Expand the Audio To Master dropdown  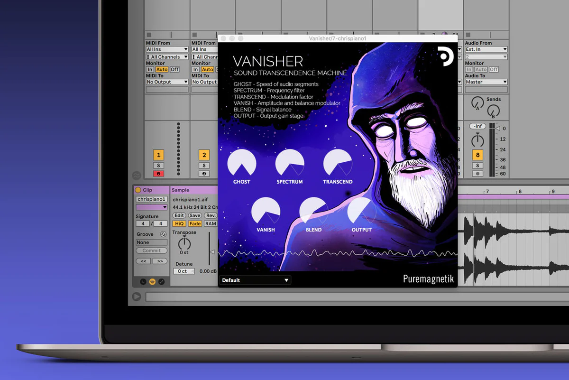486,82
